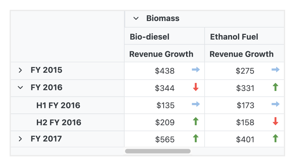Click red down arrow in H2 FY 2016 Ethanol Fuel

coord(275,122)
